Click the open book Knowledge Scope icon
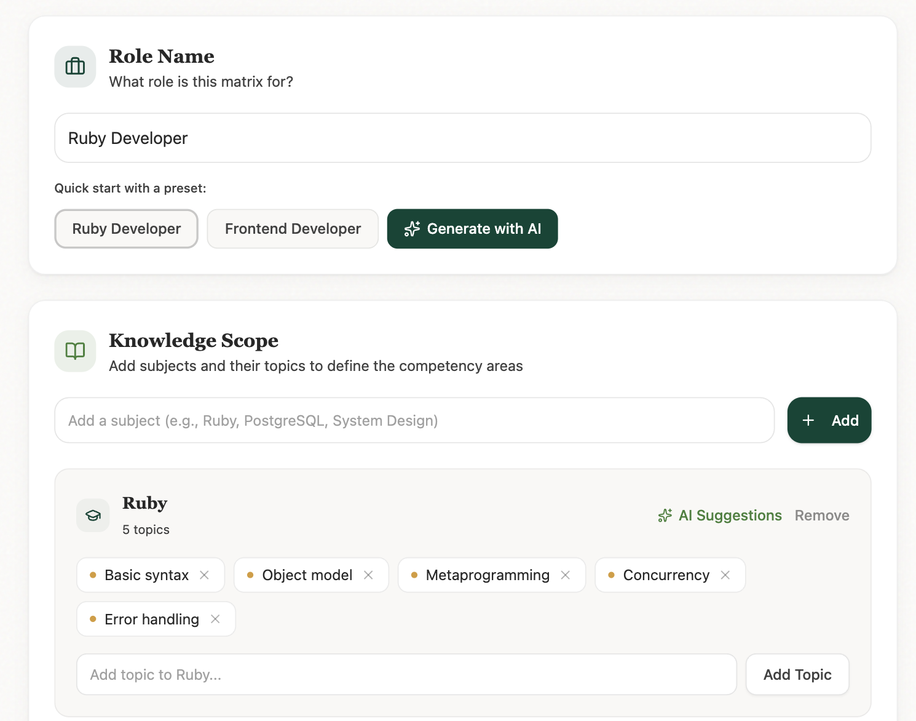Screen dimensions: 916x721 pyautogui.click(x=74, y=351)
